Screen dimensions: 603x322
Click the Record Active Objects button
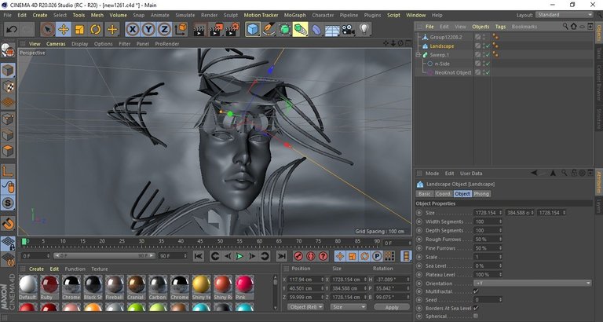tap(298, 256)
